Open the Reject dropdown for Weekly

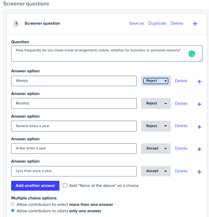point(156,81)
